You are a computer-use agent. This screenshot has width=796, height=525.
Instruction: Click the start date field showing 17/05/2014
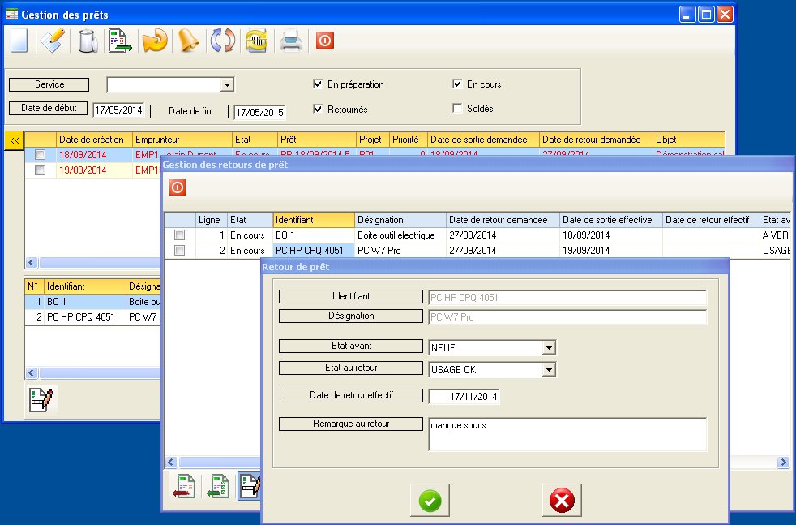point(119,110)
